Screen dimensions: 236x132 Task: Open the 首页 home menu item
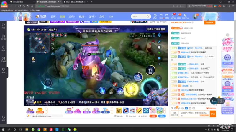point(53,16)
